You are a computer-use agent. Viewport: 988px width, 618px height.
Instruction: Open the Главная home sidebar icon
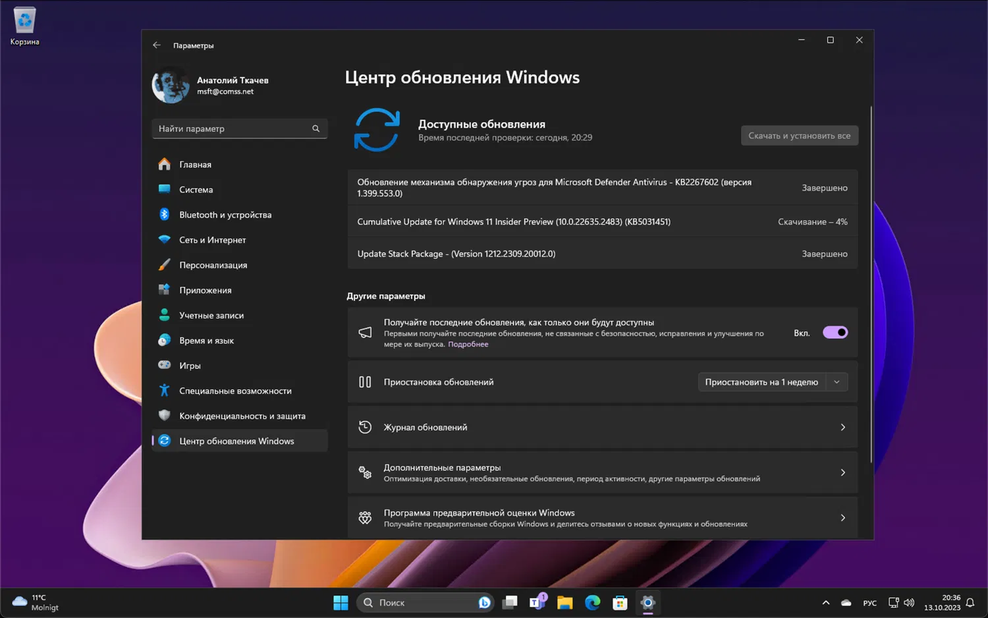click(165, 164)
